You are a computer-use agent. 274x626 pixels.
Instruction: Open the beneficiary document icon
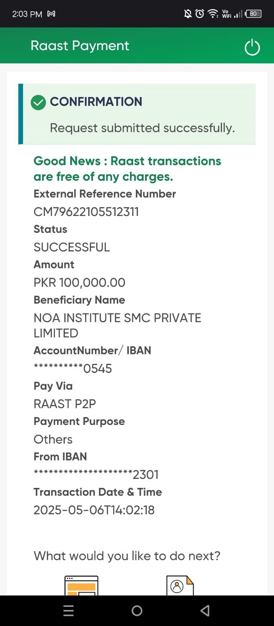tap(180, 586)
